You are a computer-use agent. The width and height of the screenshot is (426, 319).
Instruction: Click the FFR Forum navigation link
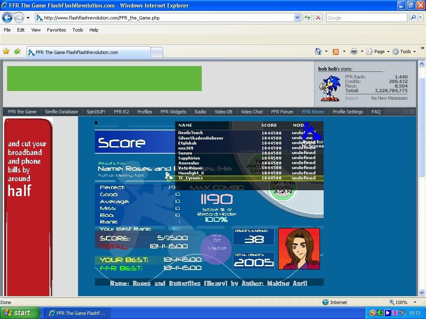pyautogui.click(x=282, y=112)
